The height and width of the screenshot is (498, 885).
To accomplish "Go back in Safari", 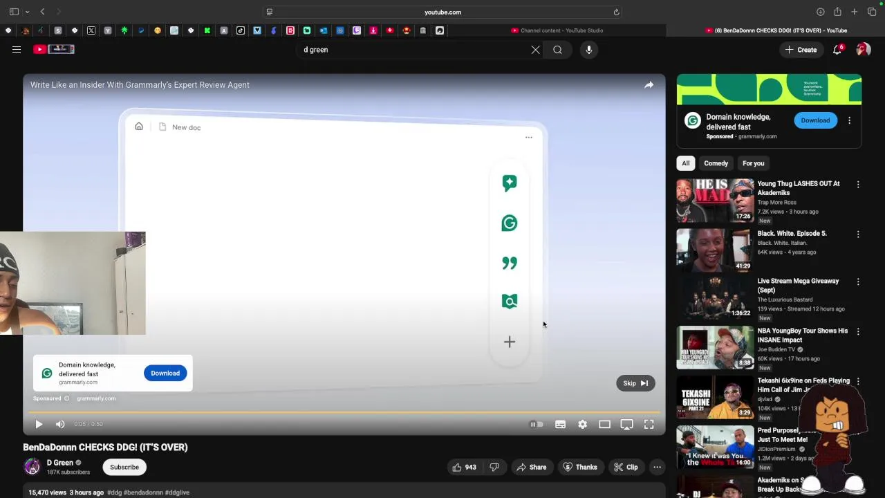I will [42, 12].
